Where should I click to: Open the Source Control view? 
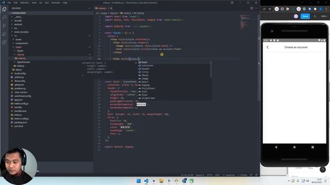coord(4,26)
